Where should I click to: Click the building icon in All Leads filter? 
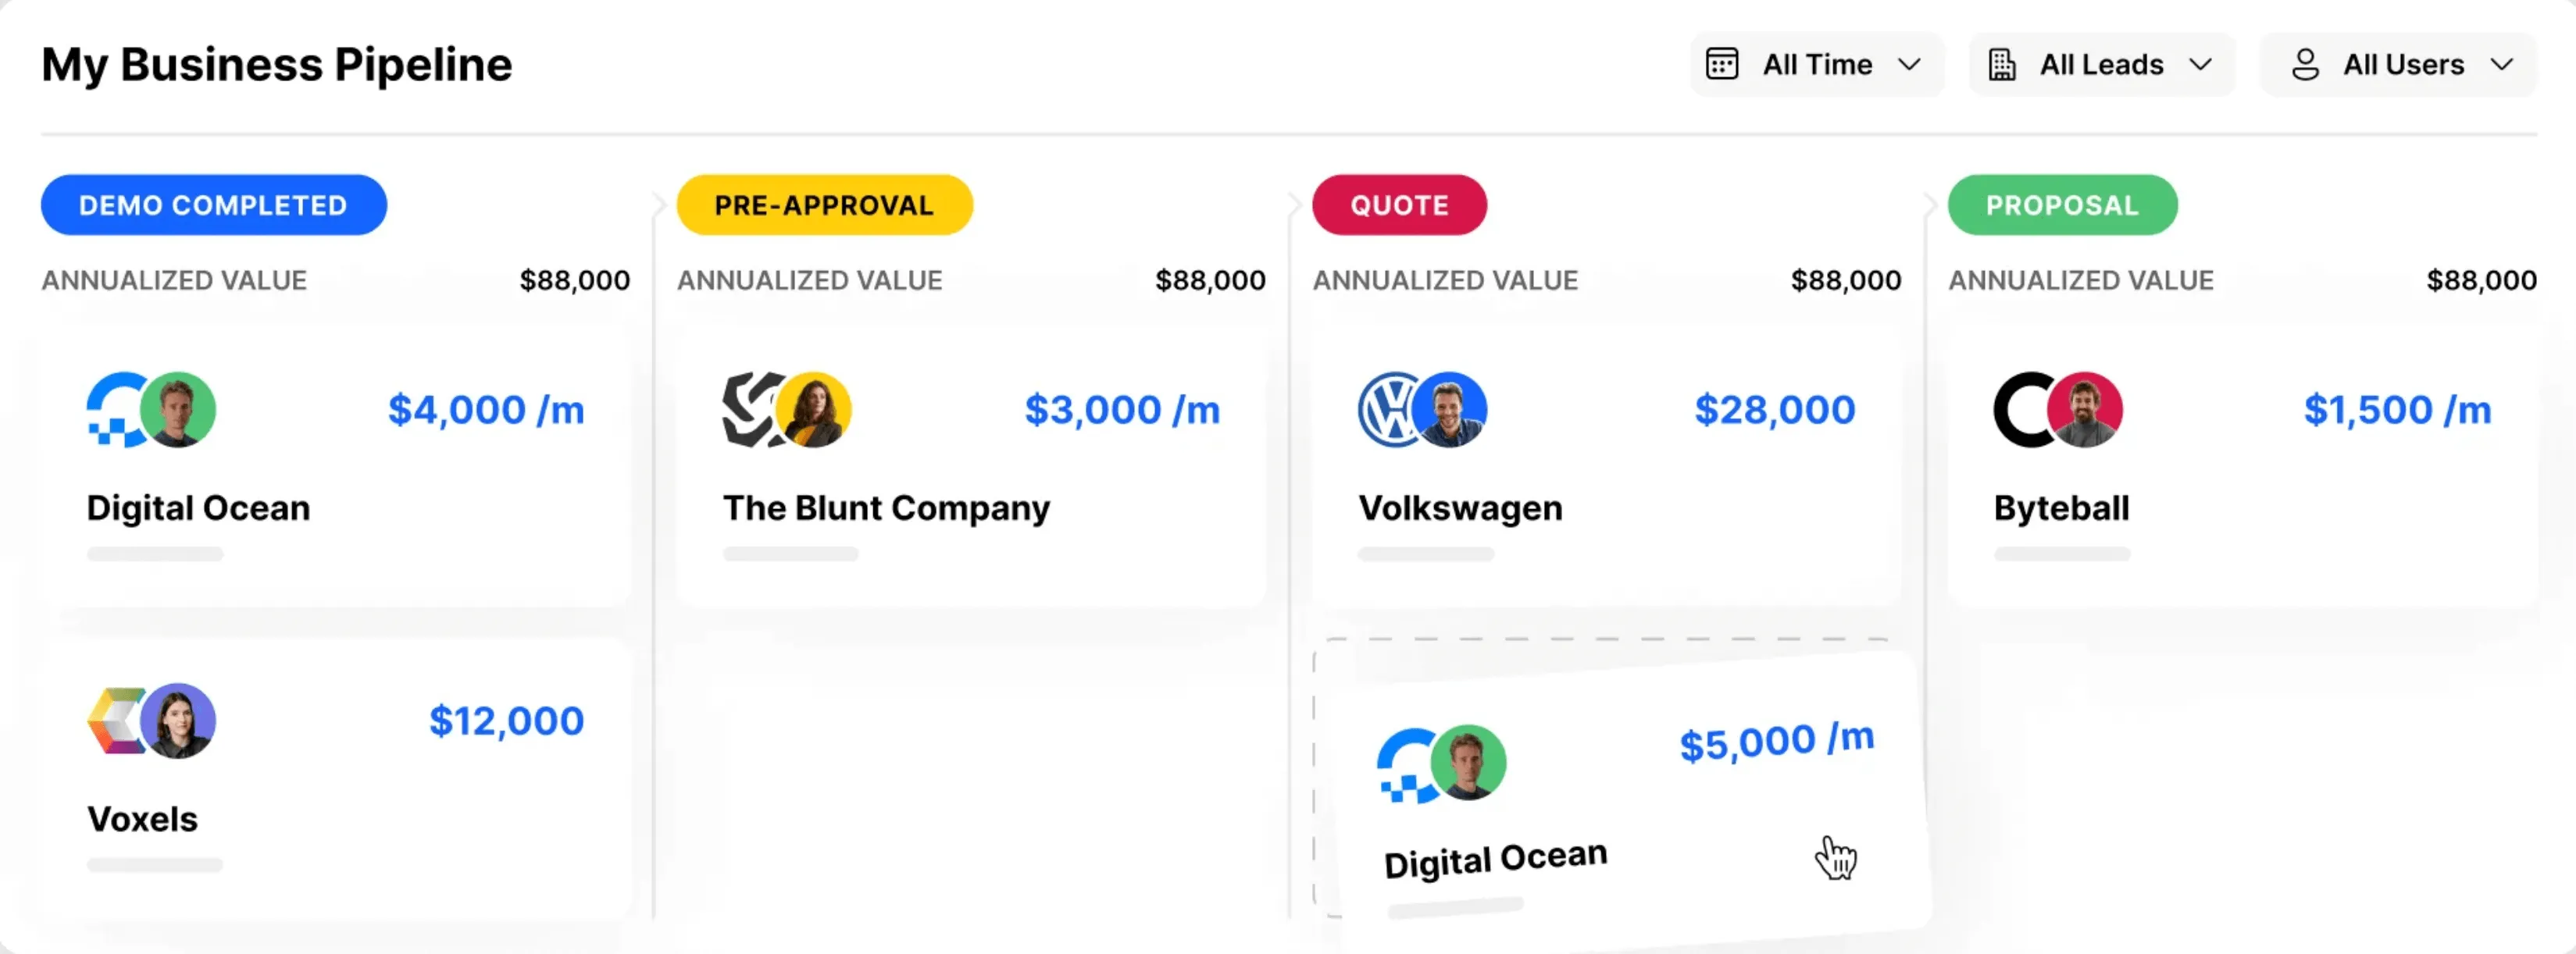tap(2001, 63)
